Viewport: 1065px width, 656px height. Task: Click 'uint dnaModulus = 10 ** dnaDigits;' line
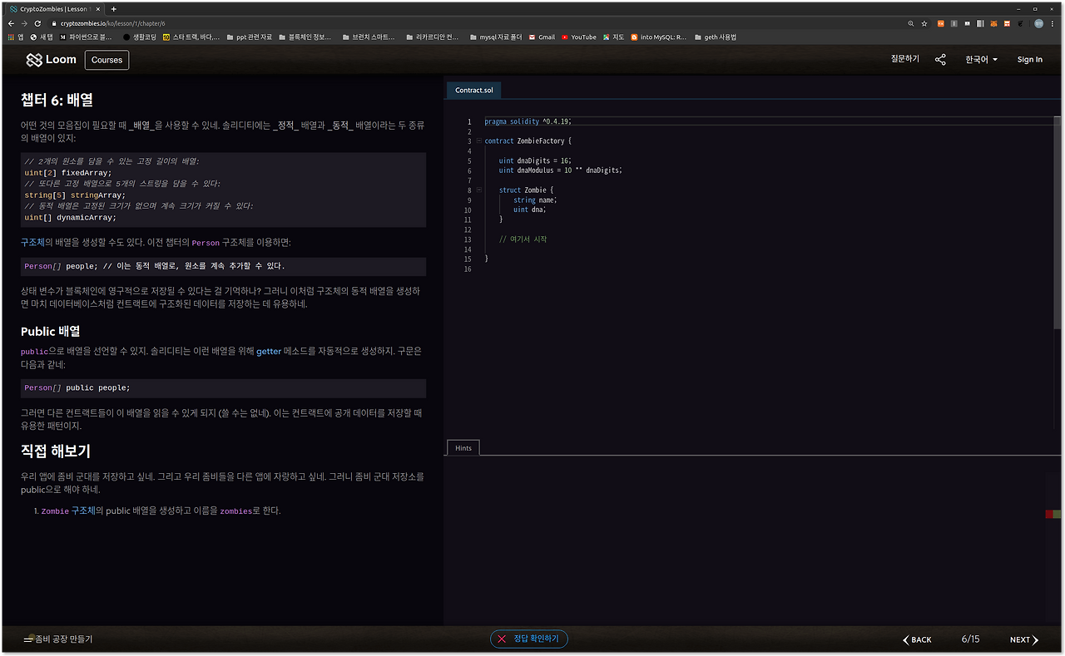pyautogui.click(x=561, y=170)
